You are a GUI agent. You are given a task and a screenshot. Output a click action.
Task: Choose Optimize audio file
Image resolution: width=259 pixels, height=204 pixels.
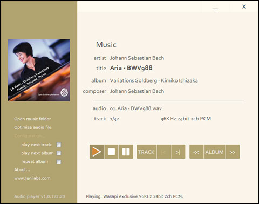(33, 127)
